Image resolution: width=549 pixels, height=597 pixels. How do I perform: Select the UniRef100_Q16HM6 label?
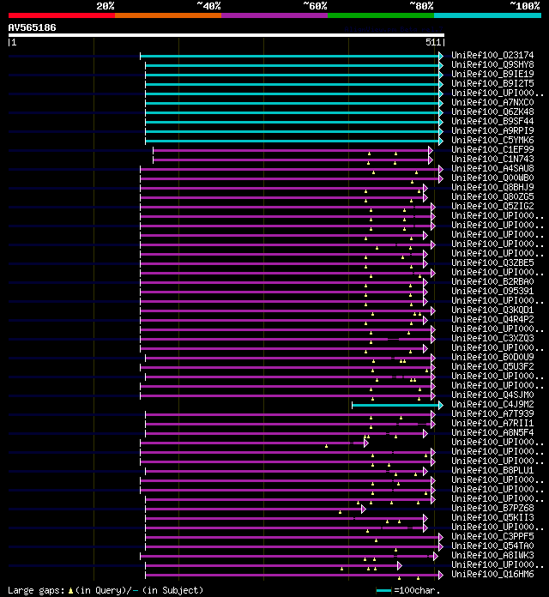pos(492,574)
